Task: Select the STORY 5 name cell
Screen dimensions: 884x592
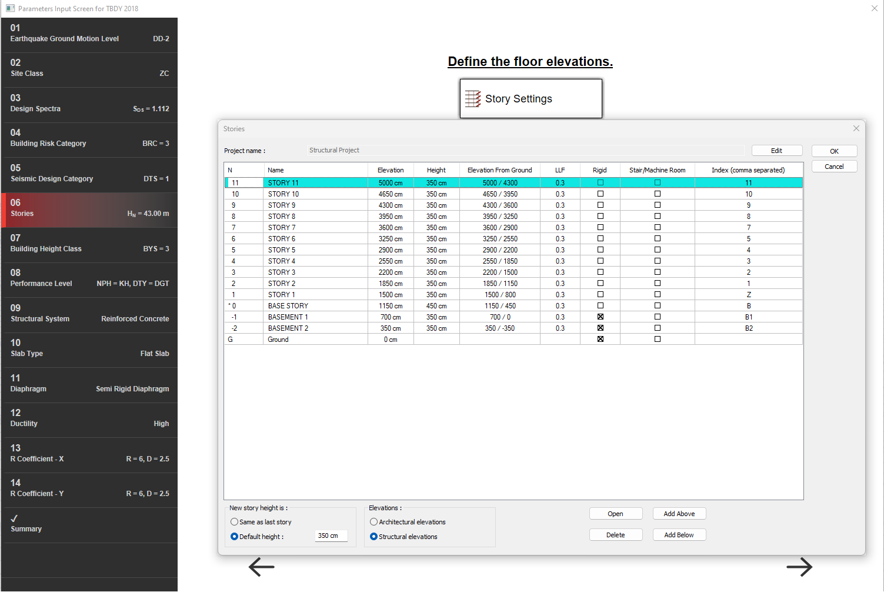Action: (x=315, y=250)
